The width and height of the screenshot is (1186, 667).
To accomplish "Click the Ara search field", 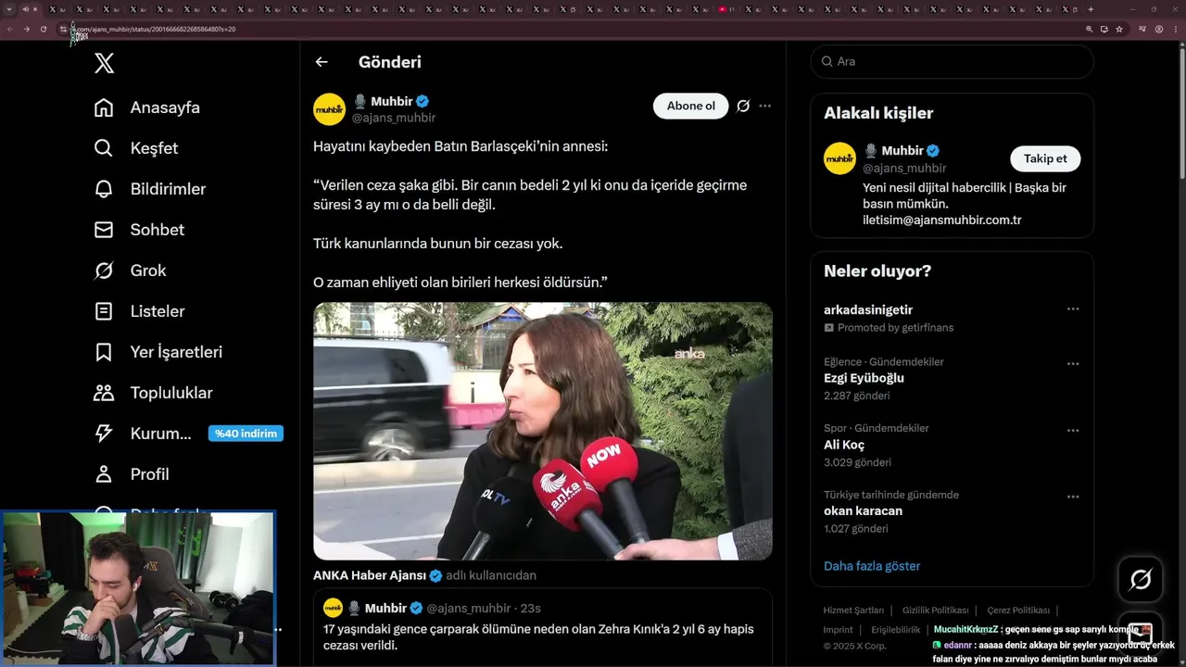I will point(952,61).
